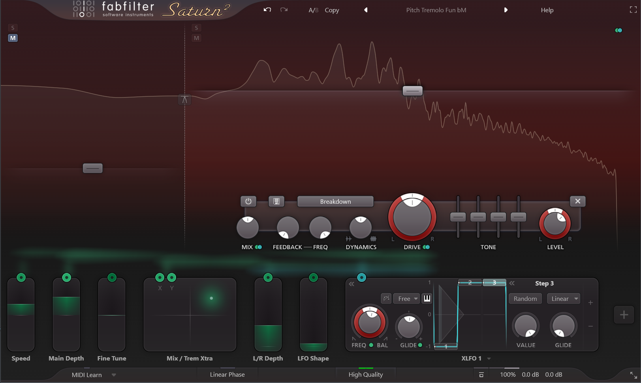641x383 pixels.
Task: Click the magic wand randomize icon in XLFO
Action: point(387,299)
